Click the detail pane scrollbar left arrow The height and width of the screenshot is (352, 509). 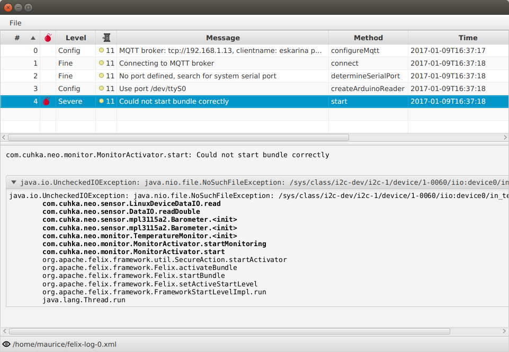4,331
